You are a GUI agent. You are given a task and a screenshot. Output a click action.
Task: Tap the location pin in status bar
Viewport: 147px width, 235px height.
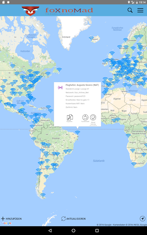point(129,2)
